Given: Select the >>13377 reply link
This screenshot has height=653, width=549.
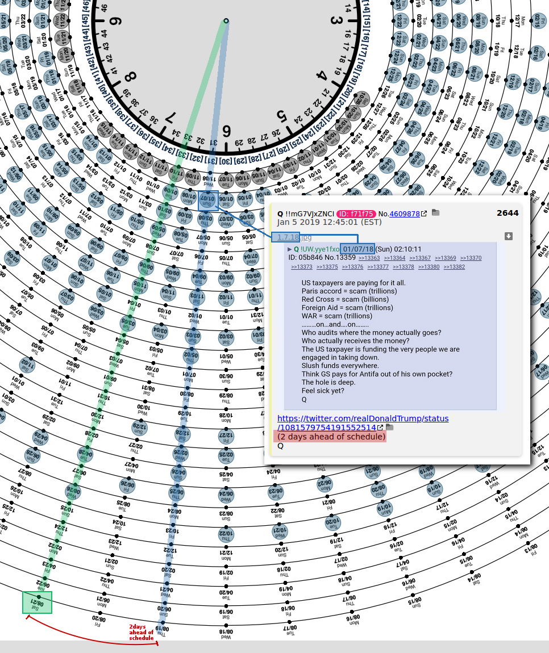Looking at the screenshot, I should click(378, 267).
